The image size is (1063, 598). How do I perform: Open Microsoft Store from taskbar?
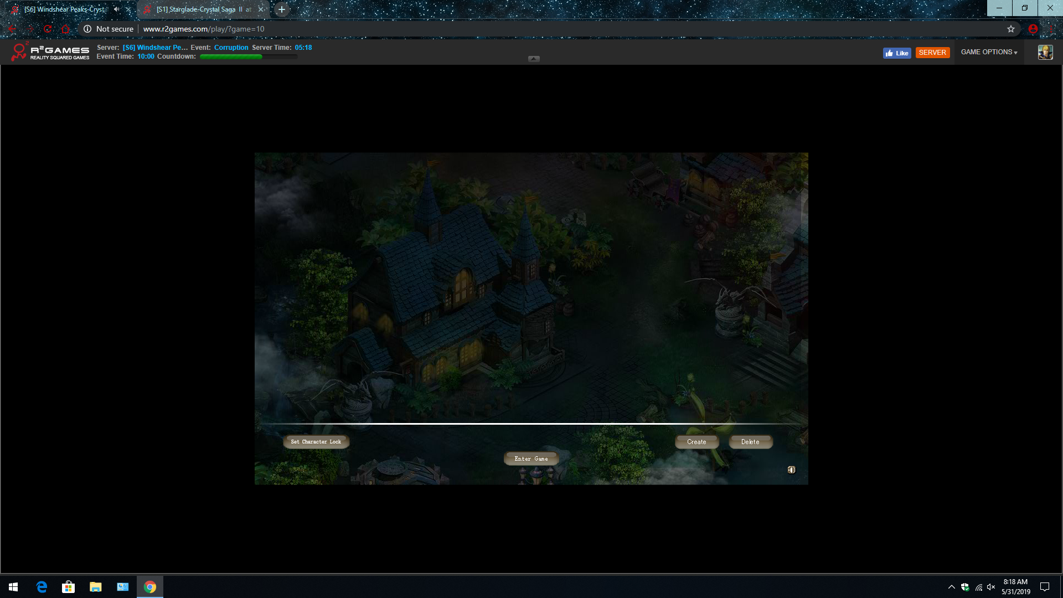(69, 587)
